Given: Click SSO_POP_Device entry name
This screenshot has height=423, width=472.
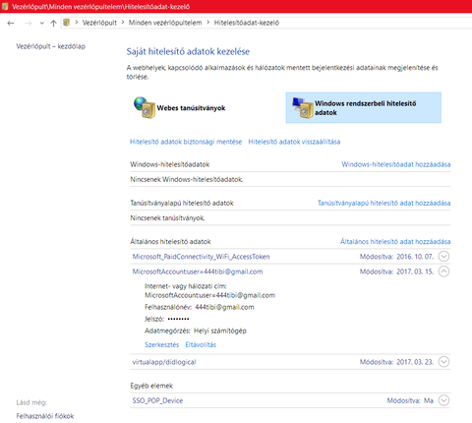Looking at the screenshot, I should click(x=157, y=400).
